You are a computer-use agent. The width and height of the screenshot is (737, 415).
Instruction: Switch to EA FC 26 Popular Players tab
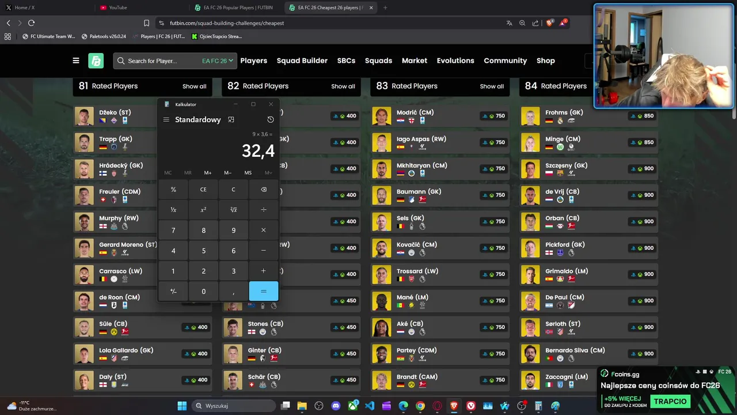236,7
